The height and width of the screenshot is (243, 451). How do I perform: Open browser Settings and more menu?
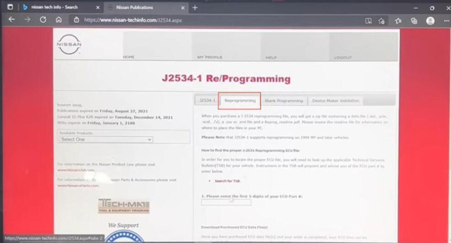point(446,21)
